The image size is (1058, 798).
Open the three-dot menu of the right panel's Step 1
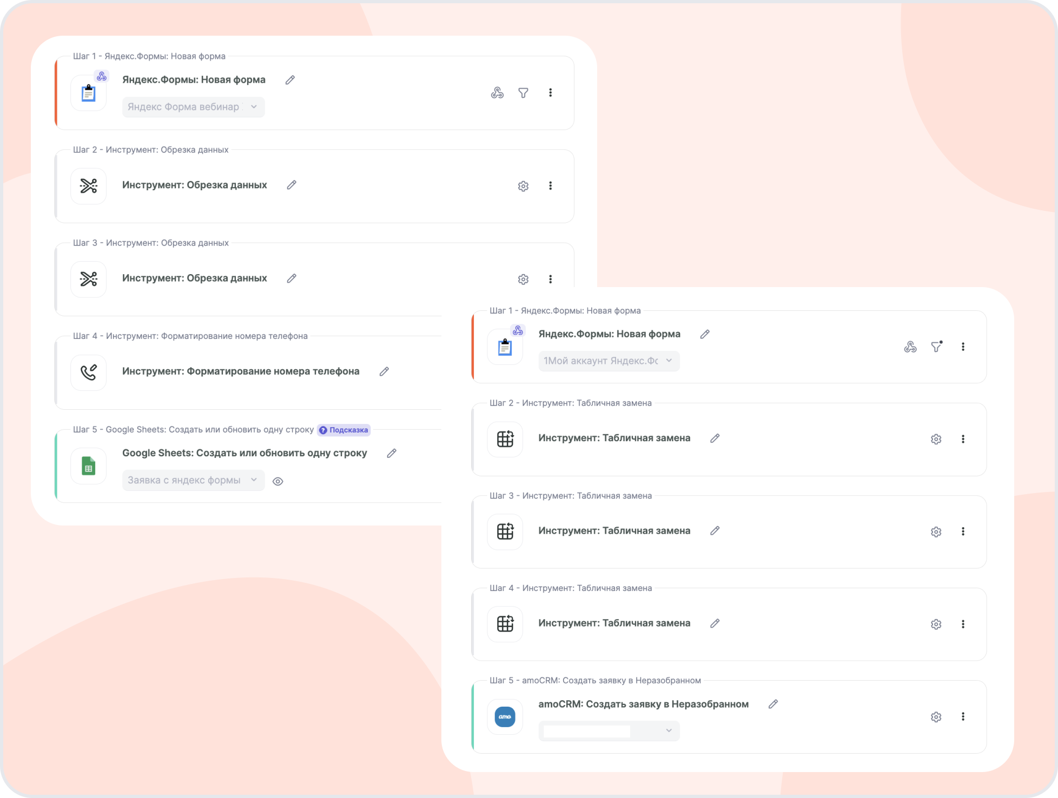(x=963, y=347)
